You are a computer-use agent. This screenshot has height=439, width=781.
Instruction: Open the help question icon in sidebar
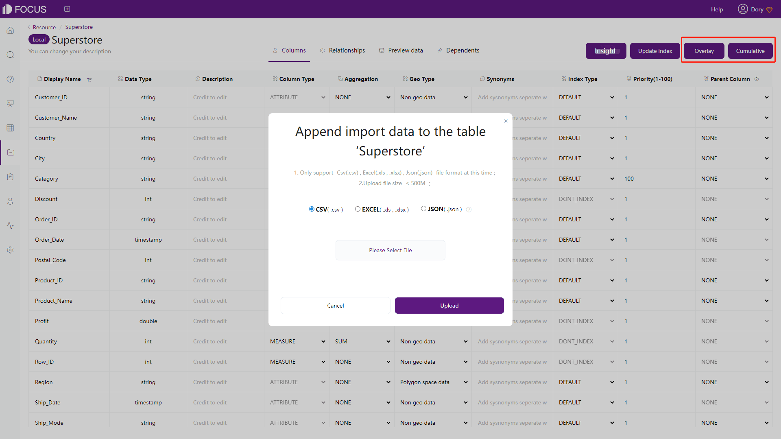click(x=10, y=79)
